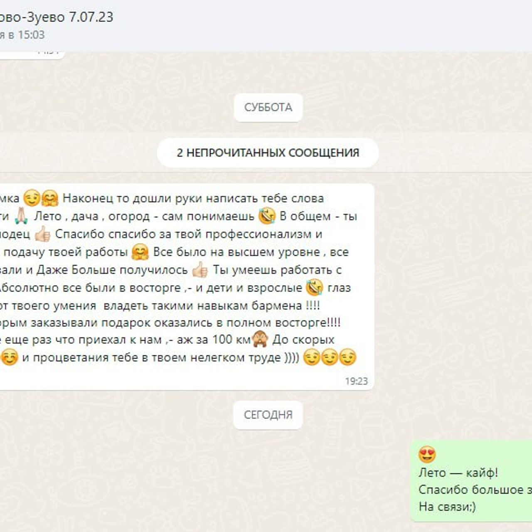Click the first of three smiling emojis in a row
The image size is (532, 532).
(313, 357)
